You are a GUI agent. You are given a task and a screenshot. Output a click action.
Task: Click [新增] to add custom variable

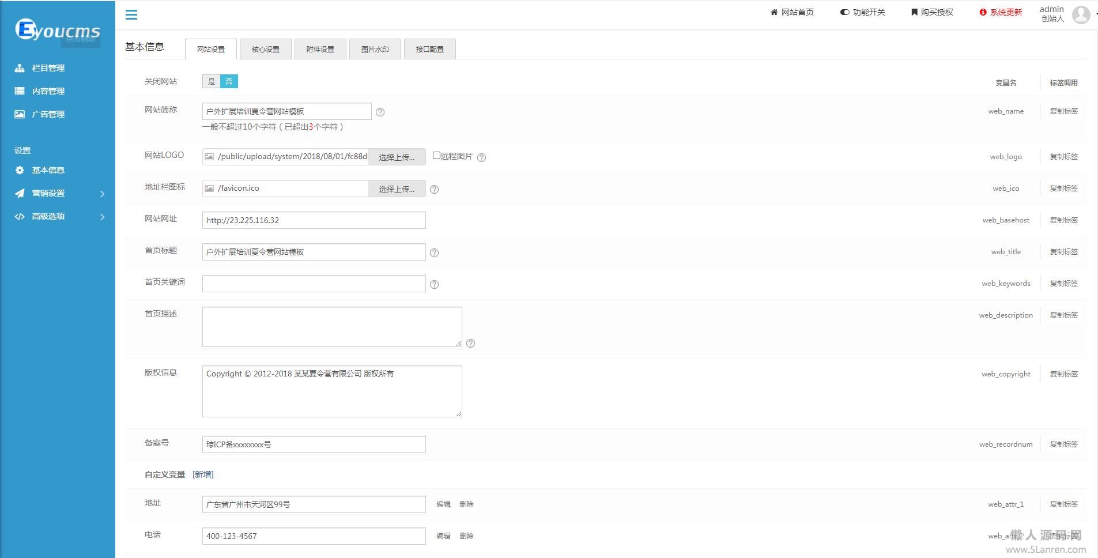pos(203,474)
